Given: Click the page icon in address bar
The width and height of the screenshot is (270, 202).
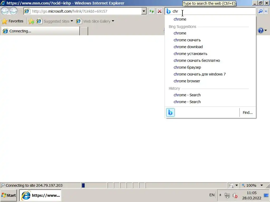Looking at the screenshot, I should 27,11.
